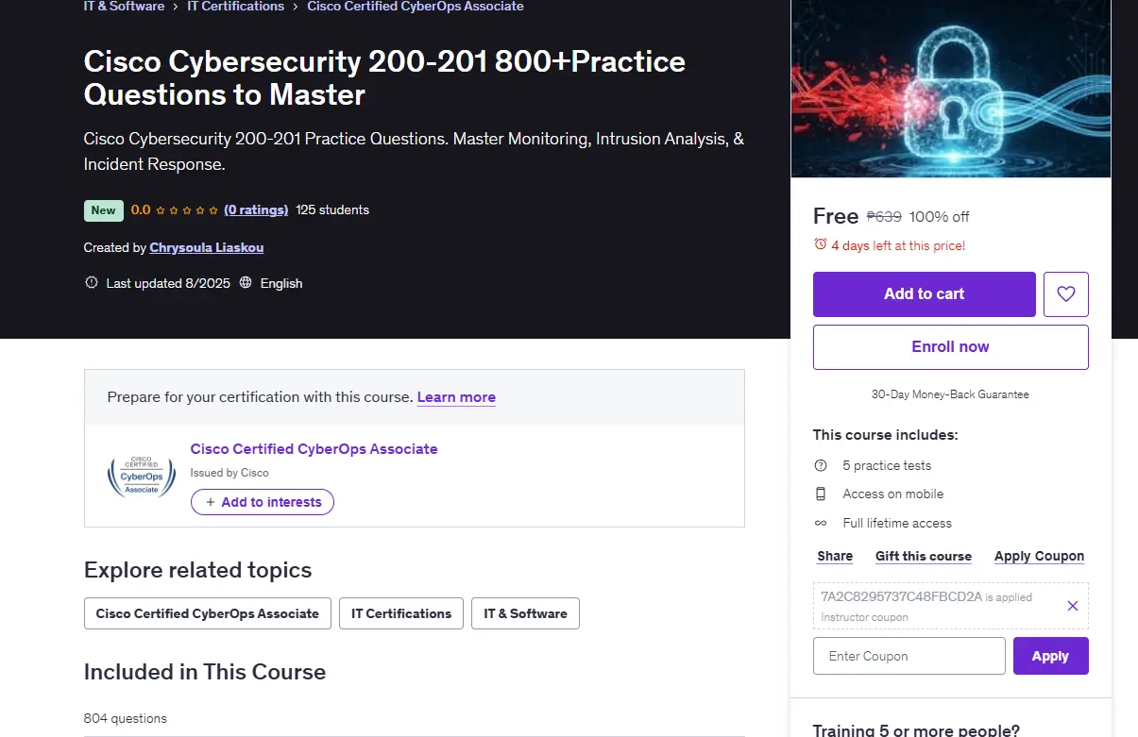Click the course preview padlock image

(951, 89)
